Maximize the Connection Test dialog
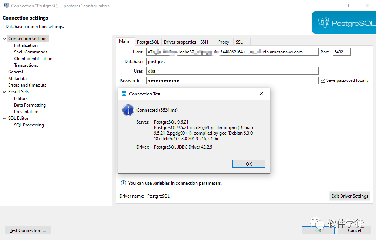Viewport: 376px width, 240px height. tap(244, 94)
